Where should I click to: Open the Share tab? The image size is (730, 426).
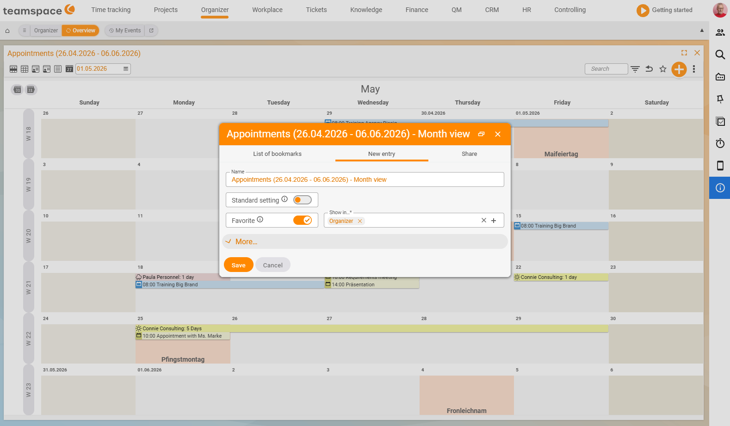469,154
